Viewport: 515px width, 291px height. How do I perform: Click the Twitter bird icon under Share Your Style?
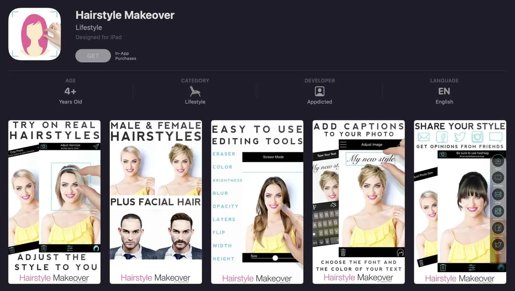460,137
